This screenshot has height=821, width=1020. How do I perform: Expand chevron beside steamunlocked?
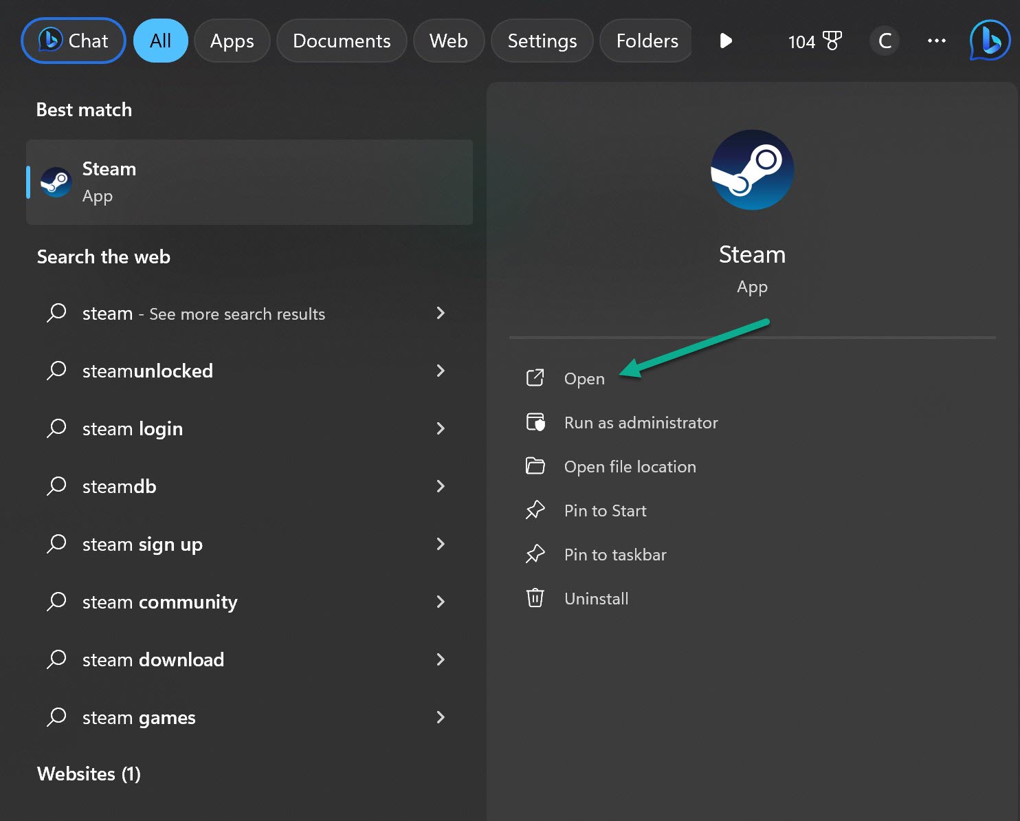441,371
